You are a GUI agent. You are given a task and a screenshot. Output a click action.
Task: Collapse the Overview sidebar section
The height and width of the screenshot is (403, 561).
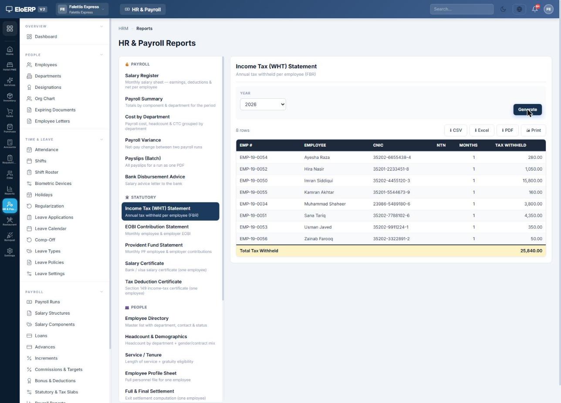tap(101, 26)
